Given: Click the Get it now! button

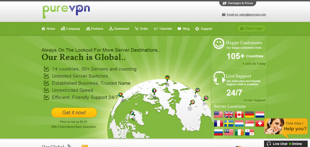Looking at the screenshot, I should point(74,113).
